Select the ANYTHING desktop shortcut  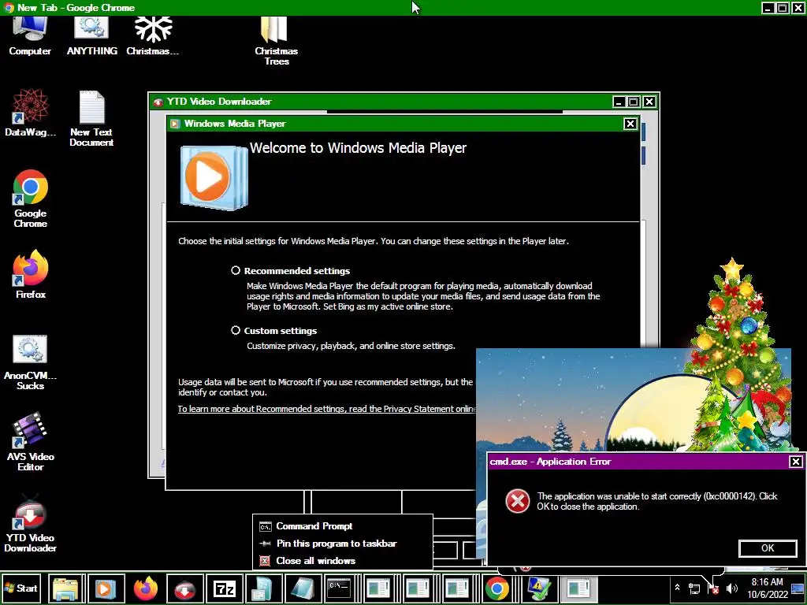coord(91,35)
